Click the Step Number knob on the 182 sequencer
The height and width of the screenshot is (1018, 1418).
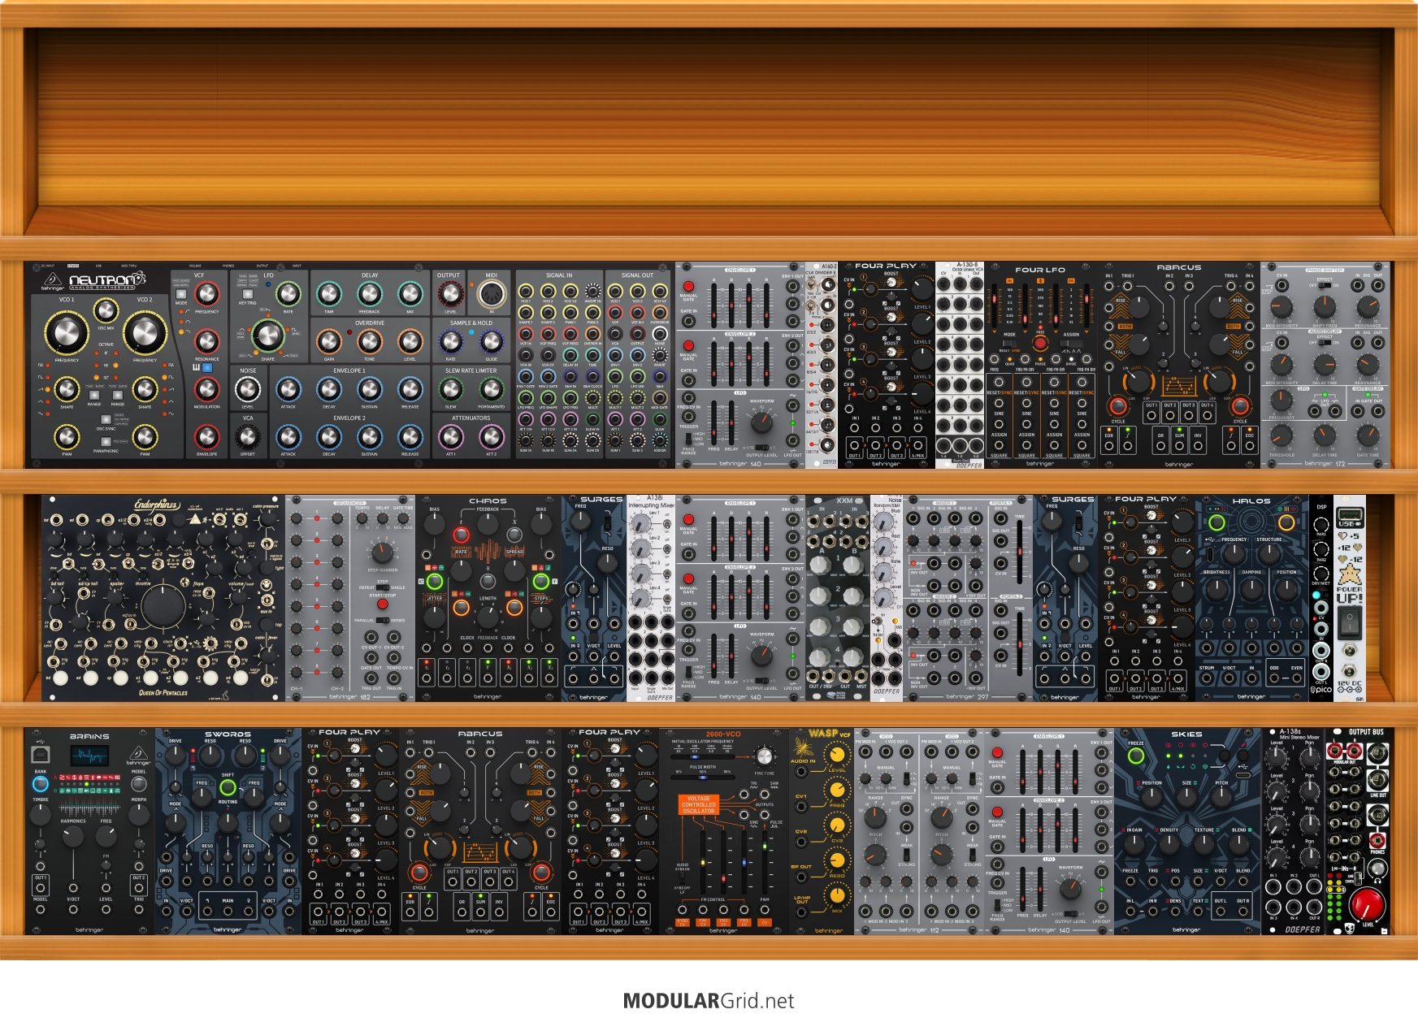click(x=382, y=553)
